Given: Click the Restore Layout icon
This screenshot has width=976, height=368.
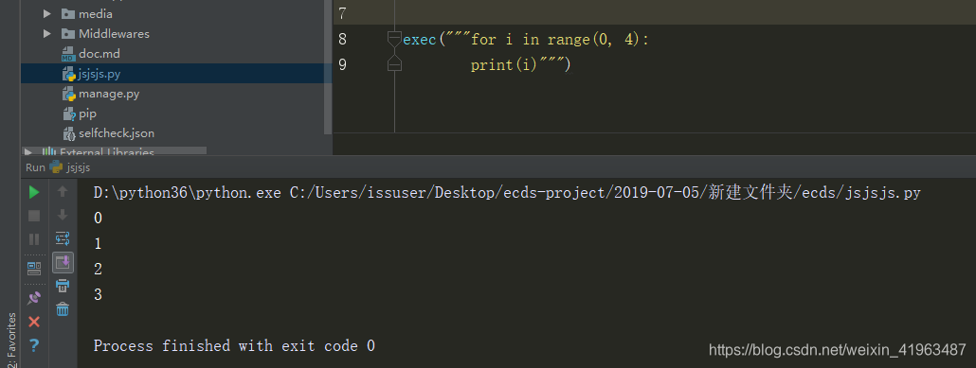Looking at the screenshot, I should (x=34, y=269).
